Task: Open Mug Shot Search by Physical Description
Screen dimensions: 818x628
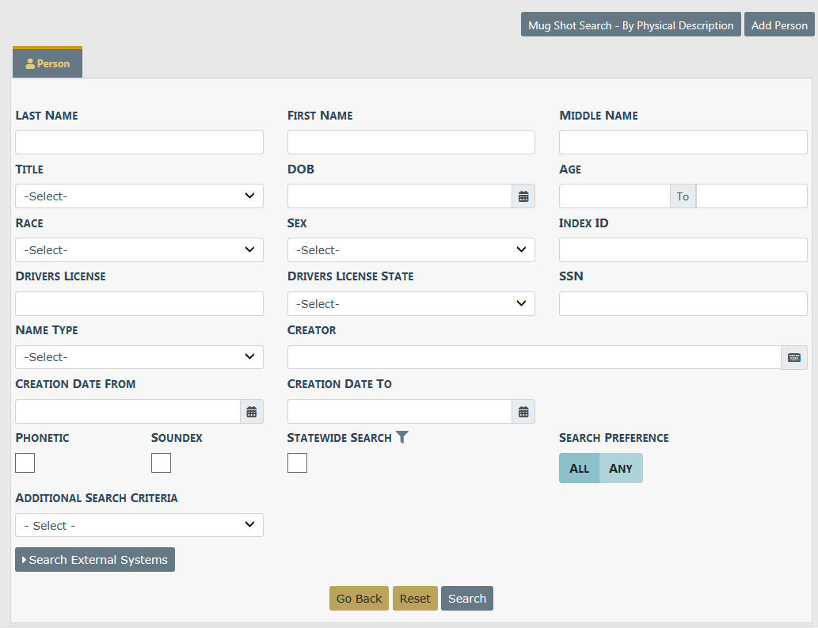Action: [x=630, y=25]
